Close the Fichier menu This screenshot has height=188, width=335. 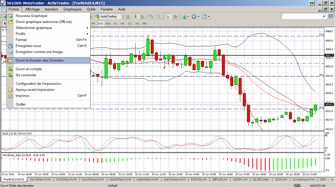pos(14,9)
